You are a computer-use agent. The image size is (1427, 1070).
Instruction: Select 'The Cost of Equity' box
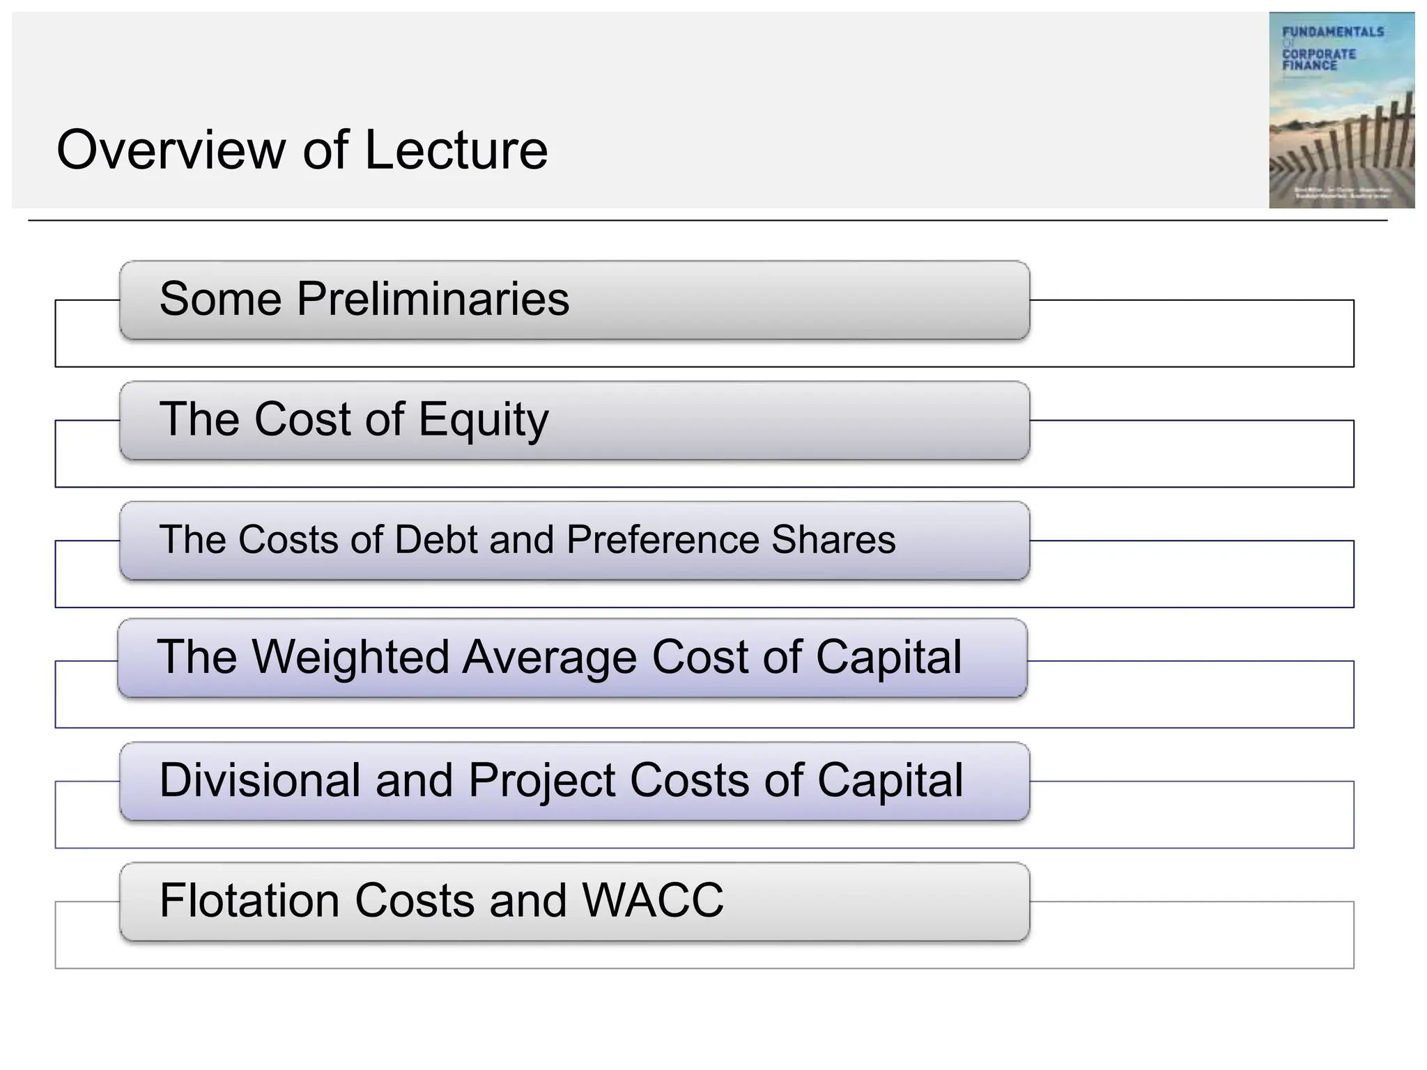point(573,420)
